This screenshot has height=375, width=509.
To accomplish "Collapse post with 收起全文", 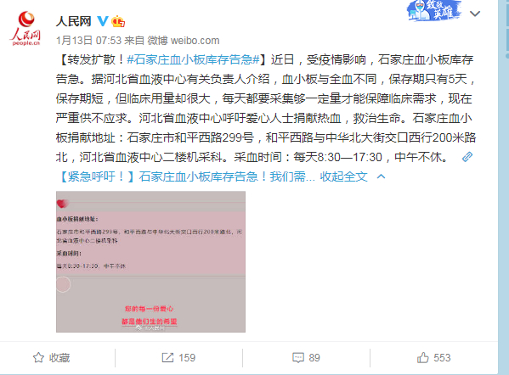I will 343,176.
